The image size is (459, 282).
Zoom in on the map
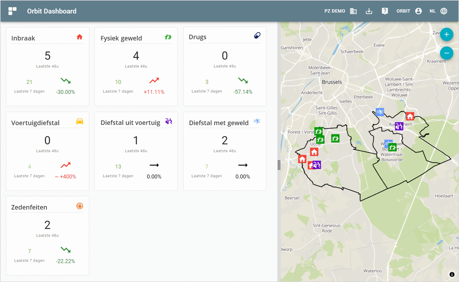[x=446, y=35]
